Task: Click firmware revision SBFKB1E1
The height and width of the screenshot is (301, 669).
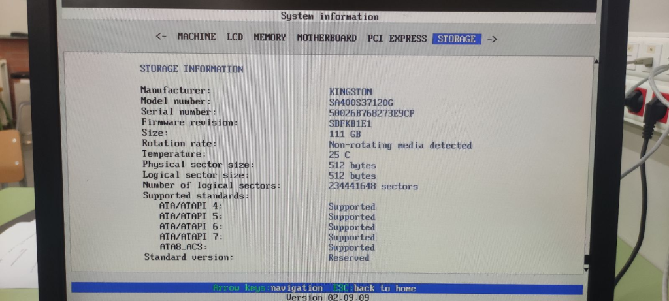Action: pos(350,124)
